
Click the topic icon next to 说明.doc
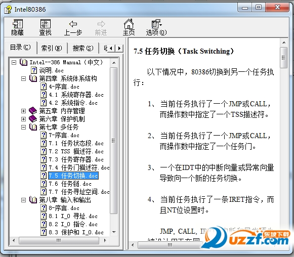click(34, 70)
